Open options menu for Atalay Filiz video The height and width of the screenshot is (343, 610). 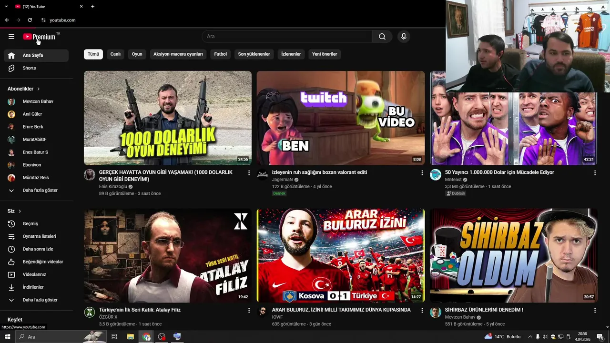[x=249, y=310]
